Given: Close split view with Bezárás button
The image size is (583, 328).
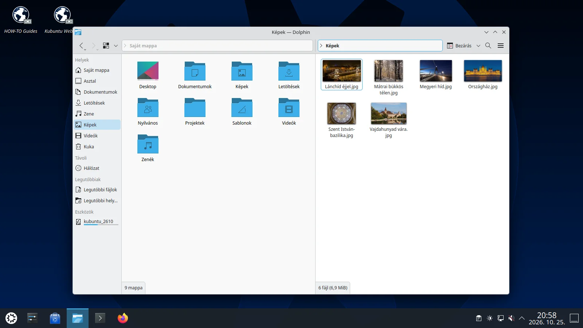Looking at the screenshot, I should pyautogui.click(x=459, y=46).
